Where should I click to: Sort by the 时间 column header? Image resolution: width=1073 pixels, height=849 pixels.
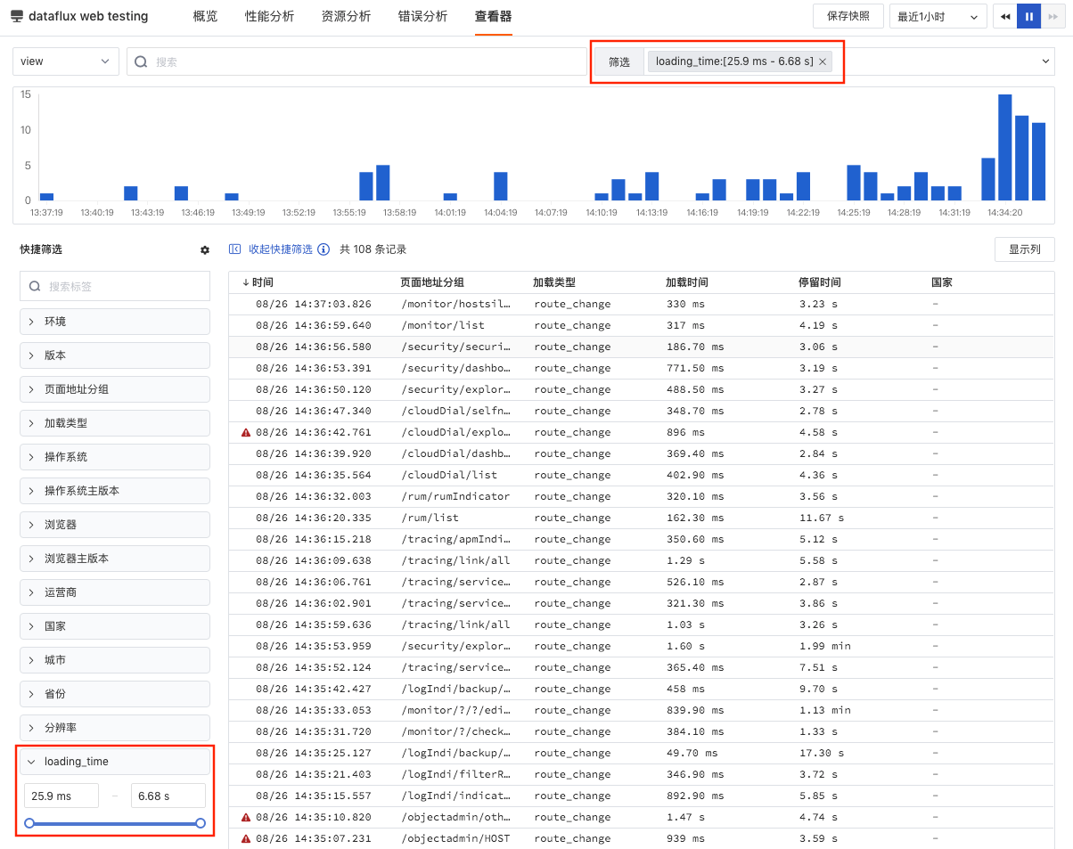click(x=258, y=282)
